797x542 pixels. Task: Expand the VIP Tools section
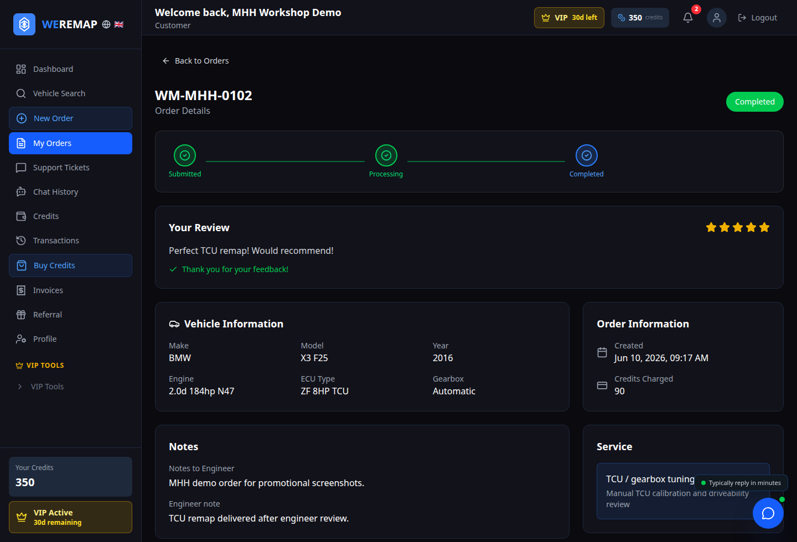pos(70,387)
